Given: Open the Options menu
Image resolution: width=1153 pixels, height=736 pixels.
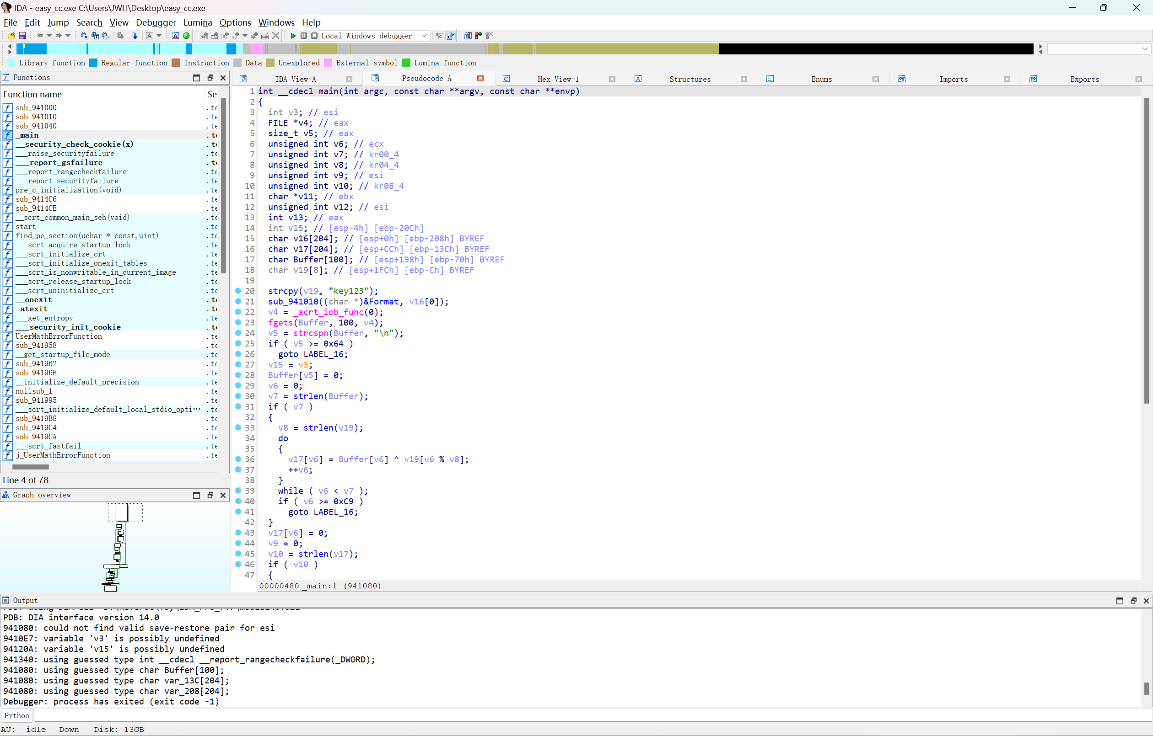Looking at the screenshot, I should [235, 22].
